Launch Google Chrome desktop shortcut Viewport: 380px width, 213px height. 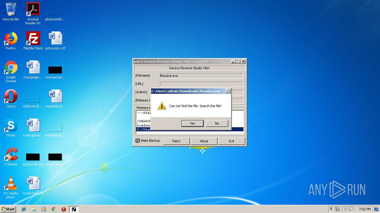pos(11,72)
